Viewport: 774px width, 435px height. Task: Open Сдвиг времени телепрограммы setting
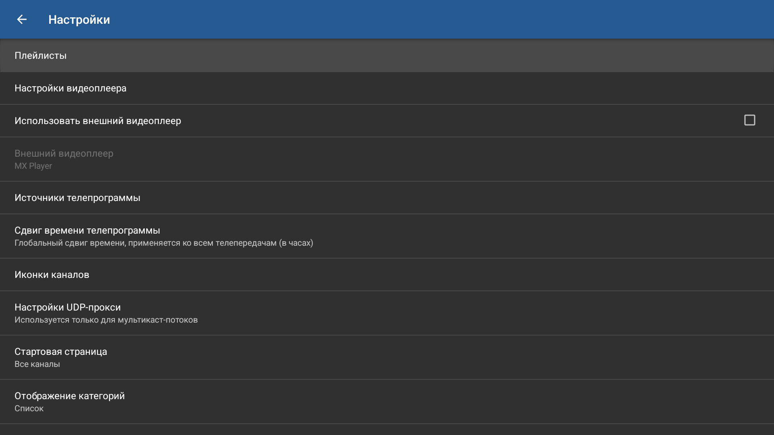tap(87, 230)
